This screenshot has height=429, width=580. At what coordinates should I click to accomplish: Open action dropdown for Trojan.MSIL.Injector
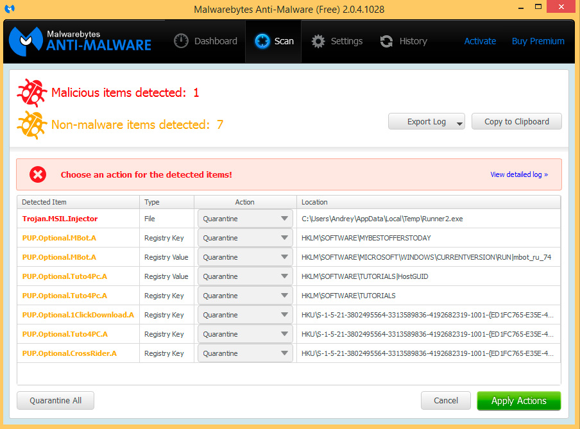pos(245,219)
